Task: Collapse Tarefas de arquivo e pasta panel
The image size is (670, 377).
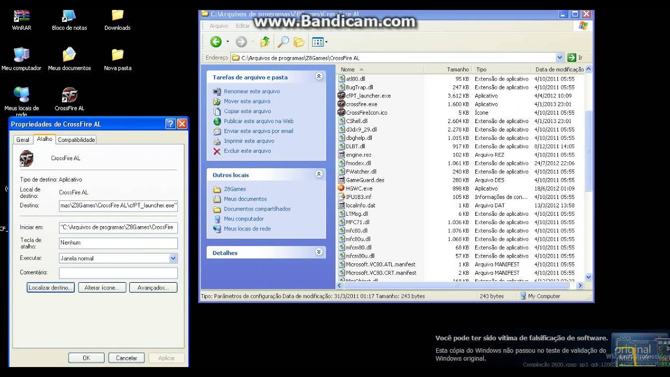Action: point(319,76)
